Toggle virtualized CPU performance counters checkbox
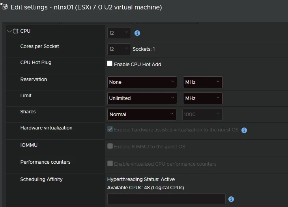This screenshot has height=207, width=288. [110, 163]
